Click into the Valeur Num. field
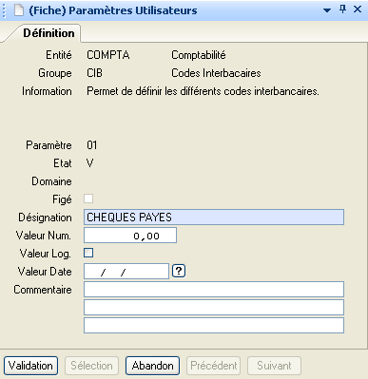 tap(130, 236)
